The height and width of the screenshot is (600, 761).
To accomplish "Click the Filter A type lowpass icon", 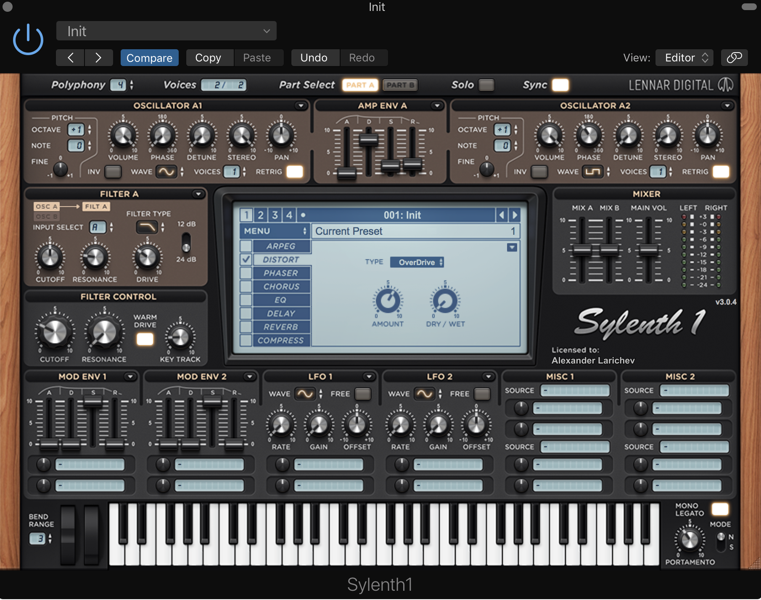I will (147, 227).
